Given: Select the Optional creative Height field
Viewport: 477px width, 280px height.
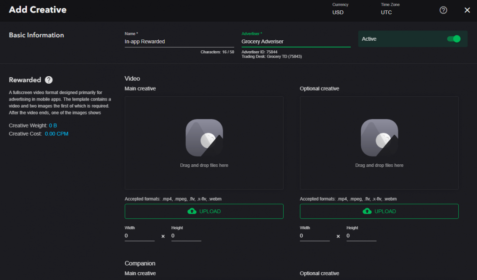Looking at the screenshot, I should [361, 236].
